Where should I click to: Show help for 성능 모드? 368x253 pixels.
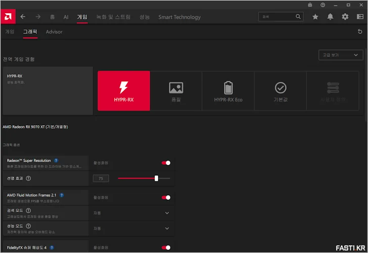[x=28, y=226]
